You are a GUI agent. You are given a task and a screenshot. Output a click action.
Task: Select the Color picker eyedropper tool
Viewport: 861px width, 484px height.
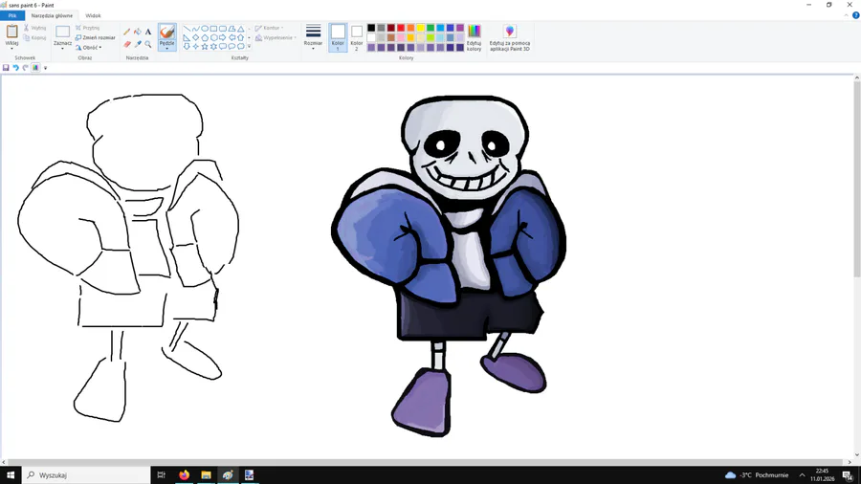[x=137, y=44]
